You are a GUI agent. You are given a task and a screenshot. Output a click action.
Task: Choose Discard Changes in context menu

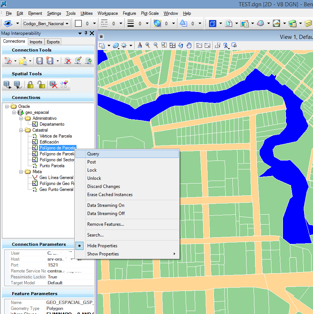127,186
